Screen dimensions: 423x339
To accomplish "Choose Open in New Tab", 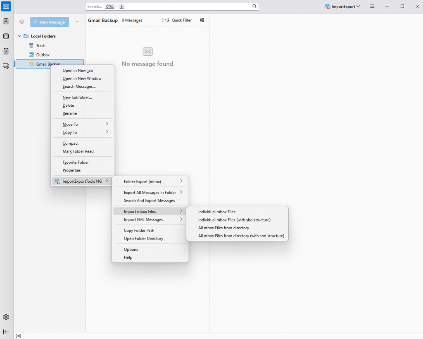I will [x=82, y=70].
